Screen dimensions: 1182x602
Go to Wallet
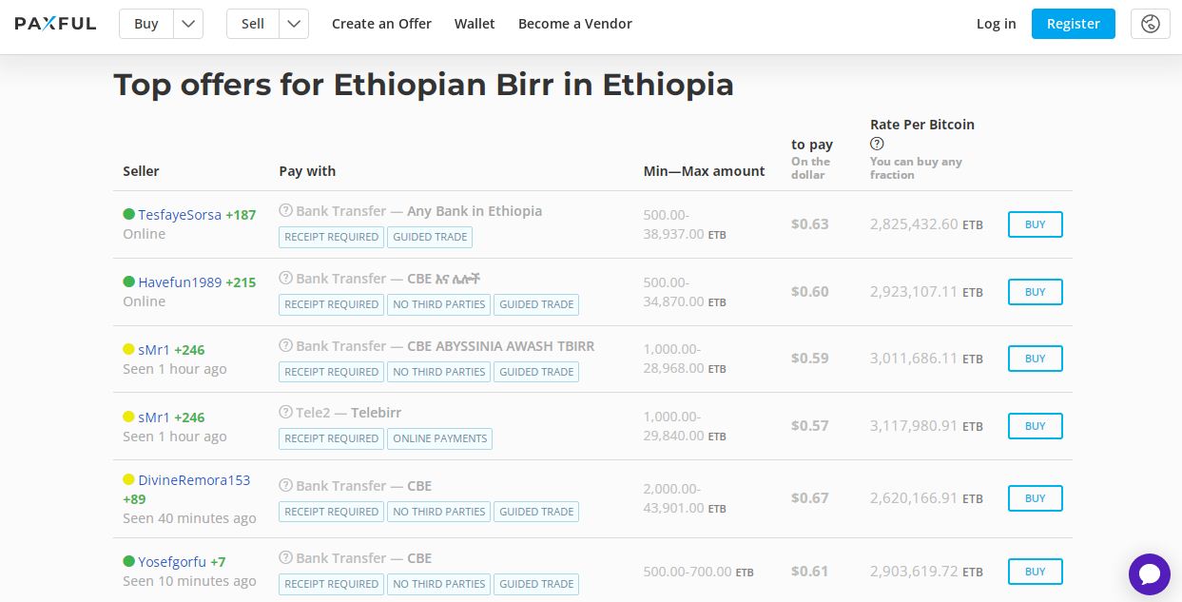point(475,24)
